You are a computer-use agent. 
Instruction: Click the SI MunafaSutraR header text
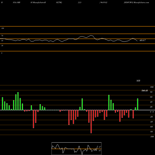38,2
